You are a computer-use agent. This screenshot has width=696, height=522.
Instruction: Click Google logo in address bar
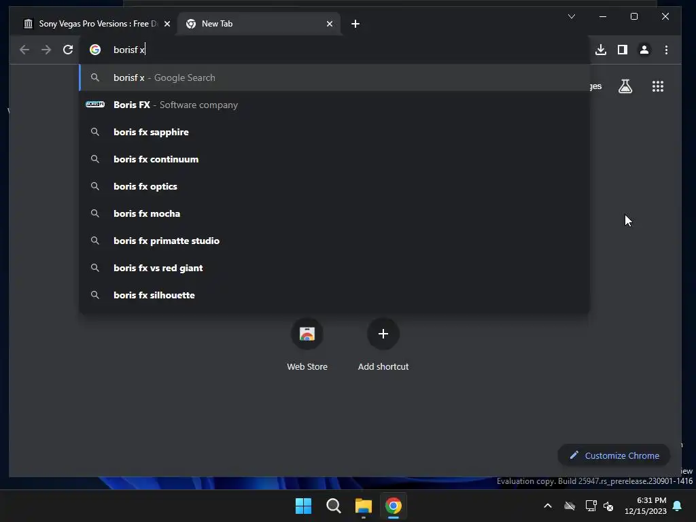point(95,50)
